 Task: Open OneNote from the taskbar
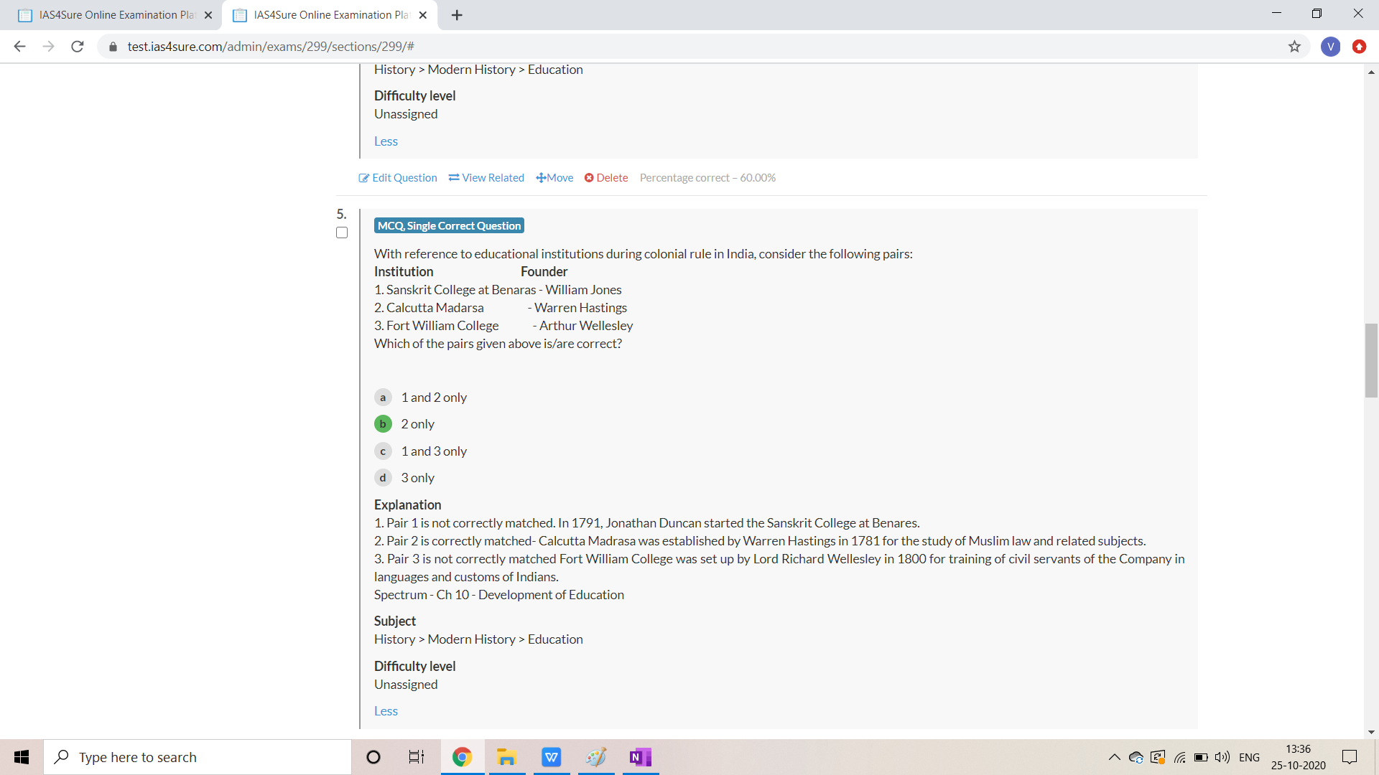coord(639,757)
